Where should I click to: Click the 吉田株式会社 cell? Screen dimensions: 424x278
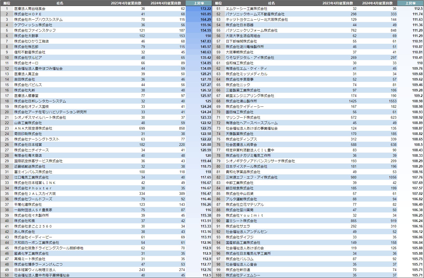(25, 79)
